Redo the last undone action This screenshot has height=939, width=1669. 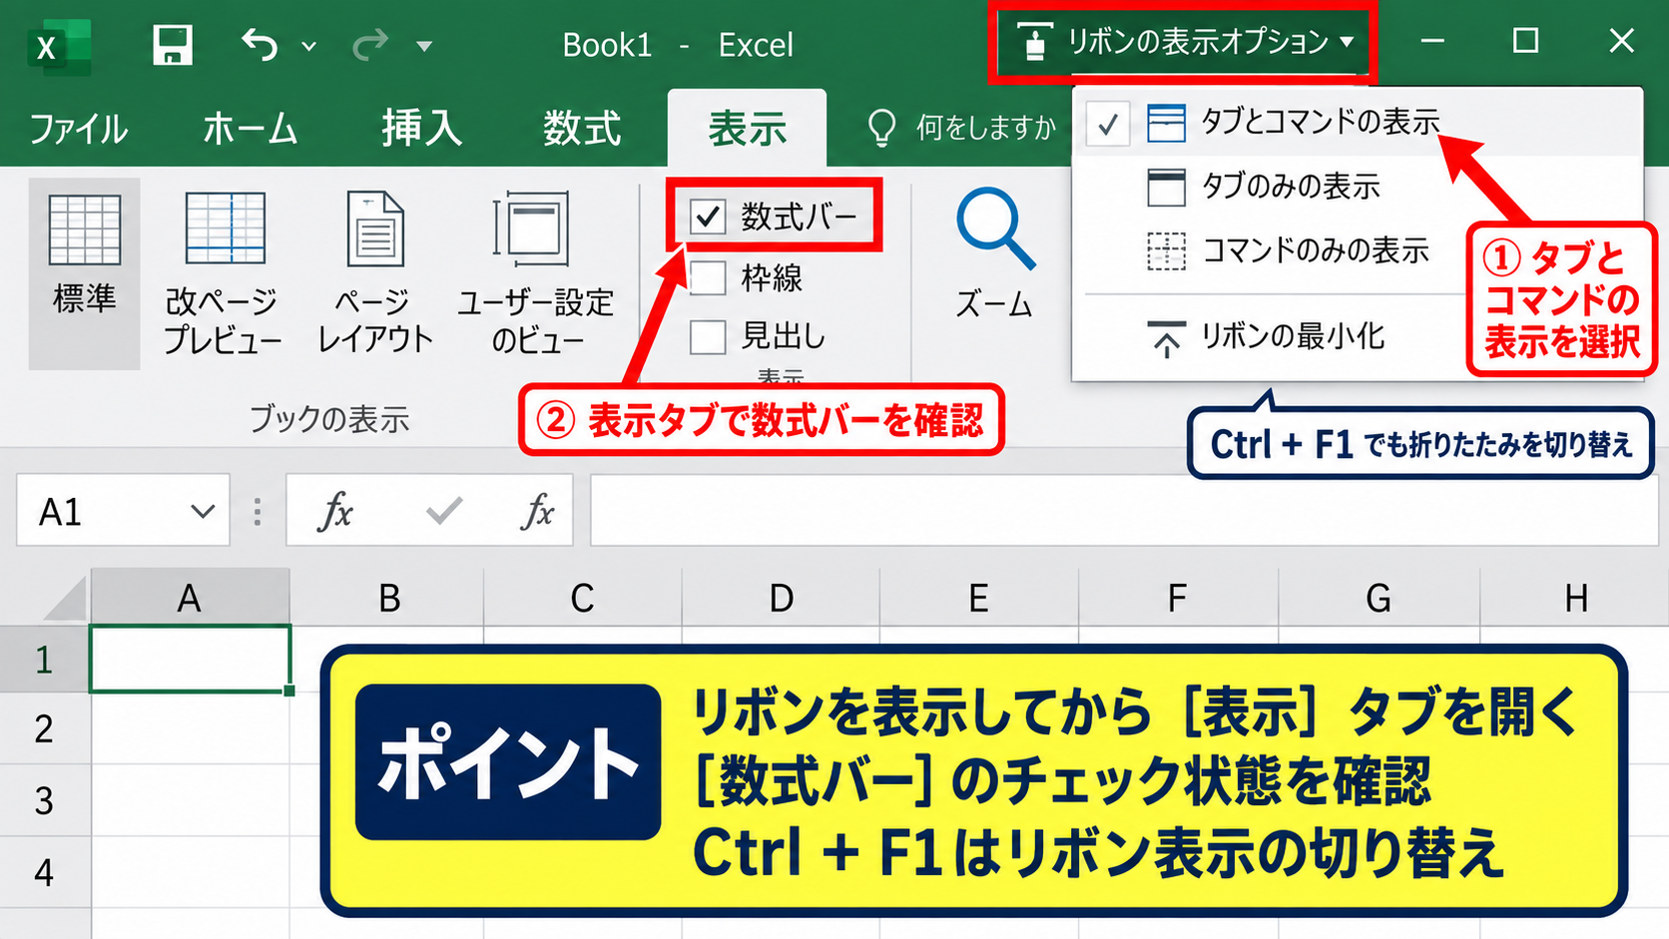coord(370,45)
